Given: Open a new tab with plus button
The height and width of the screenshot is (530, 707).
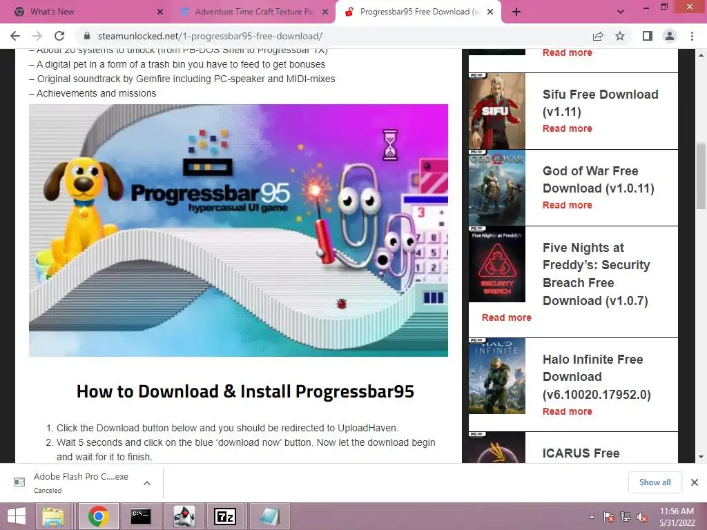Looking at the screenshot, I should [516, 12].
